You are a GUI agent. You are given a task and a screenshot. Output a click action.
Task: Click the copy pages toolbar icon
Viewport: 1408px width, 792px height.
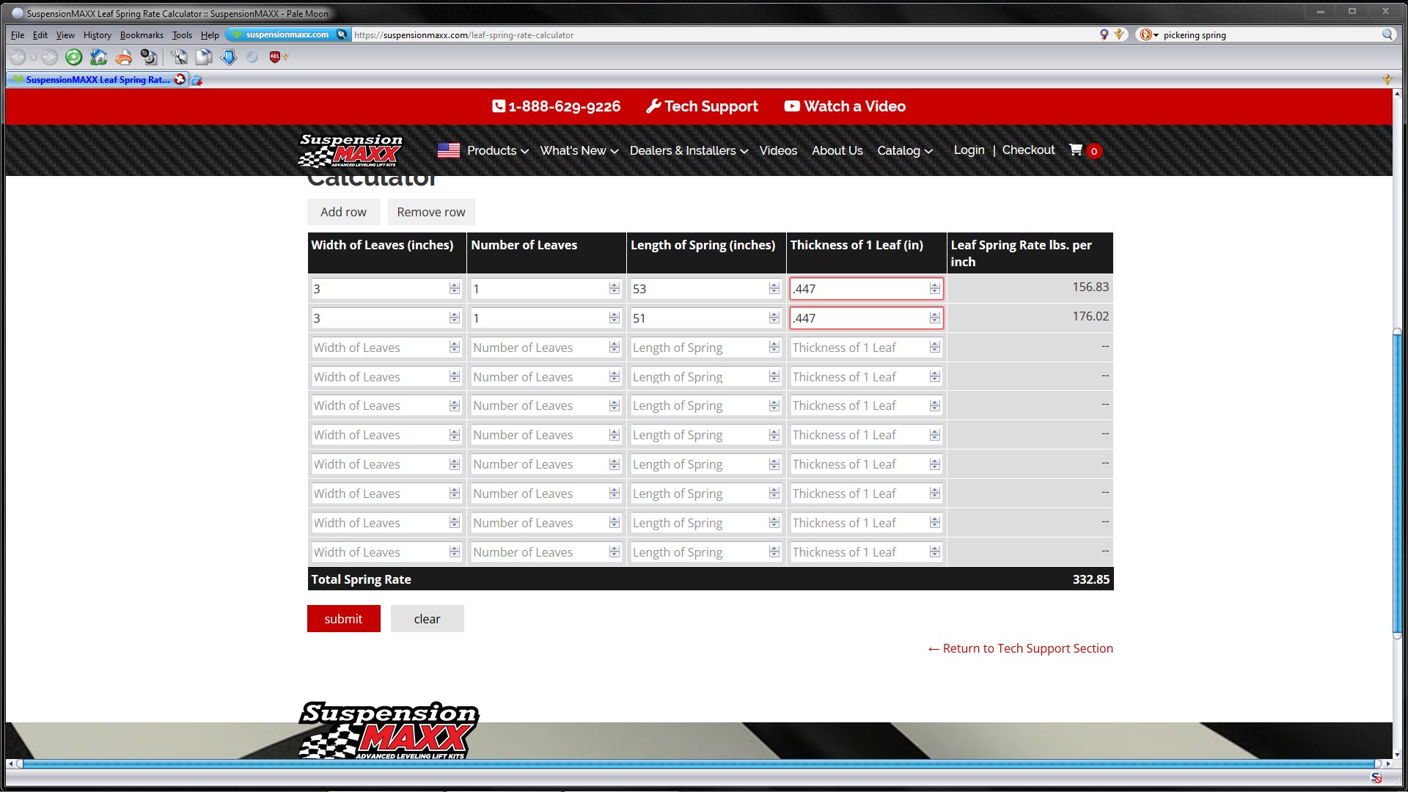point(204,57)
